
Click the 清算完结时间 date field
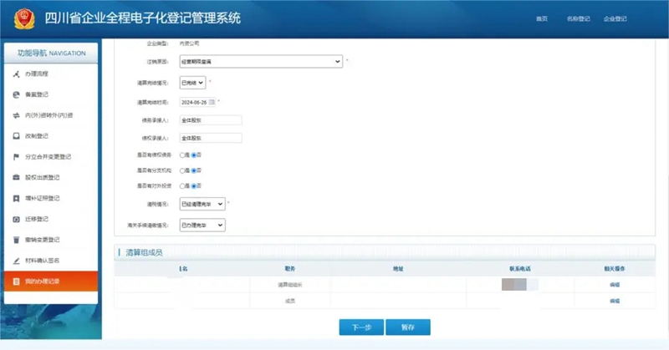(197, 102)
